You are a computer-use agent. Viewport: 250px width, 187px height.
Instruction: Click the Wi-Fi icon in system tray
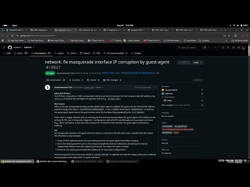click(x=234, y=25)
